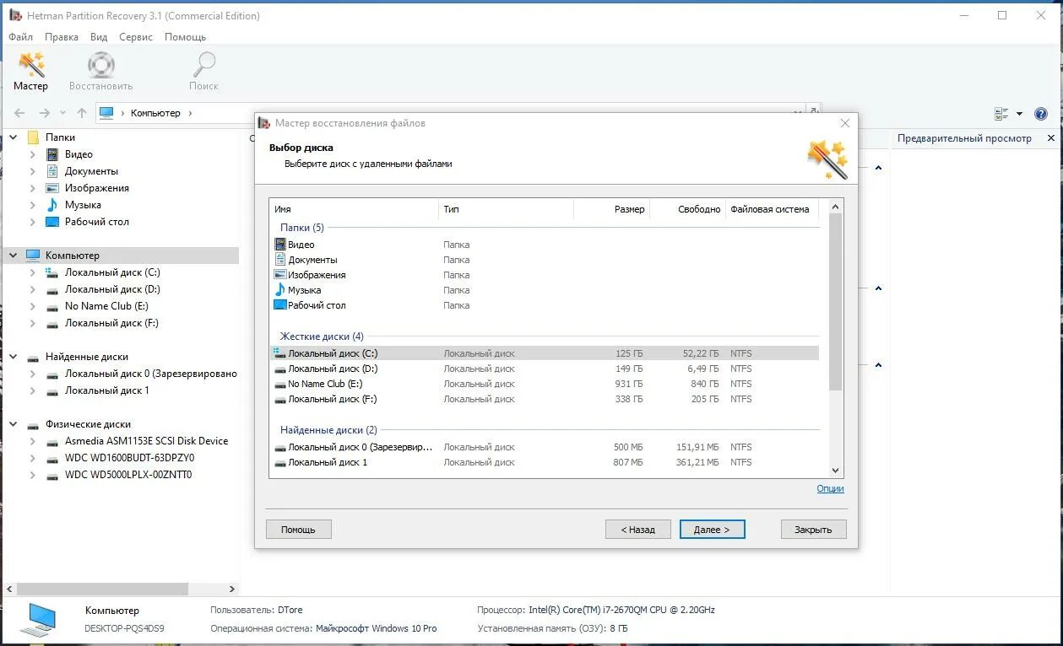Expand Локальный диск (C:) in tree

coord(33,272)
